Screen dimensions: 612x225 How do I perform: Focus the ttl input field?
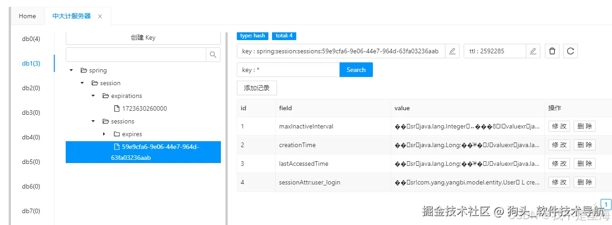495,51
